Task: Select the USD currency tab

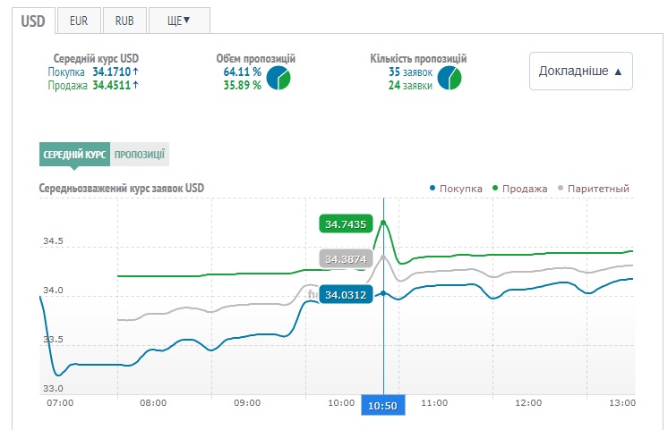Action: click(x=34, y=19)
